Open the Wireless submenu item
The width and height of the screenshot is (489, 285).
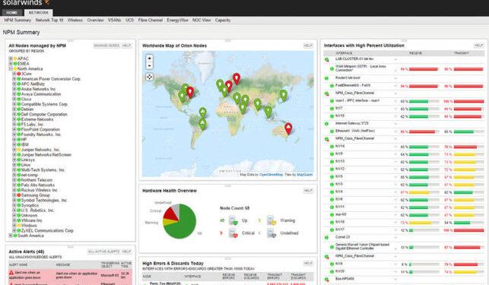click(x=75, y=21)
